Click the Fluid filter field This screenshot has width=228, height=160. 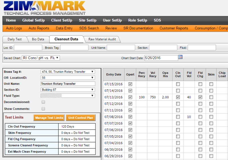pos(202,48)
